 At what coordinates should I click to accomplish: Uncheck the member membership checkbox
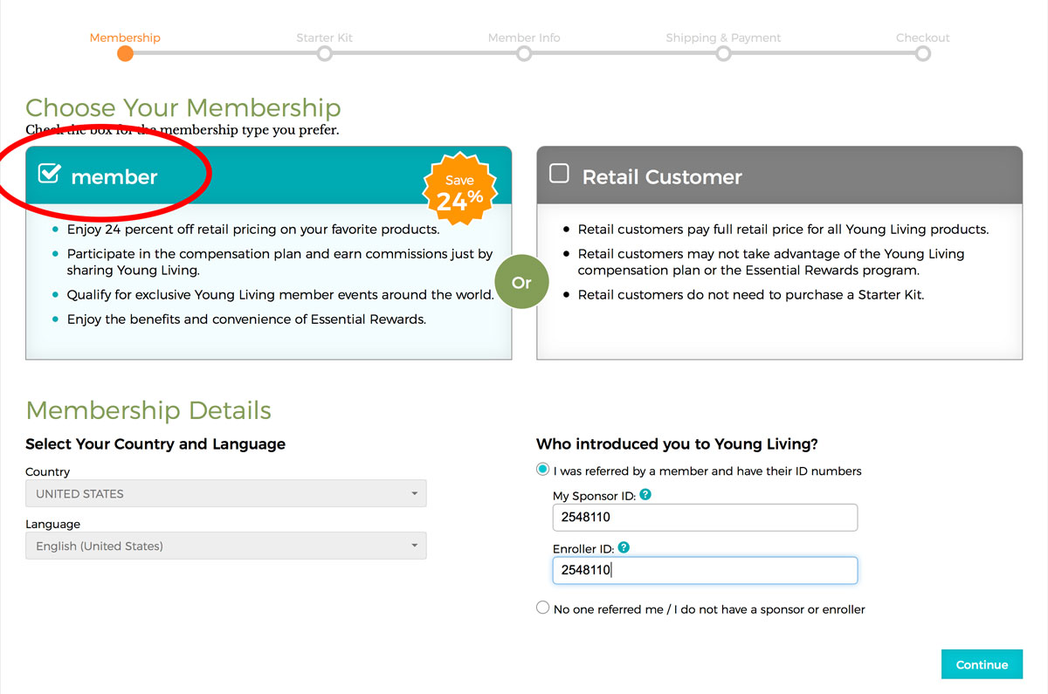click(x=49, y=174)
